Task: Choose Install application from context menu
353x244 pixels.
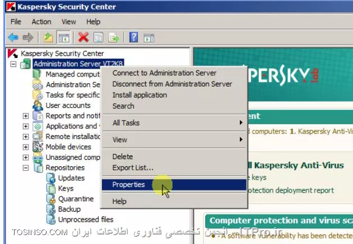Action: click(140, 95)
